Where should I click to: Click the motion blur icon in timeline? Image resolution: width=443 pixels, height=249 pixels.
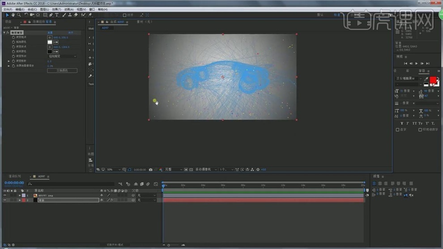coord(148,184)
